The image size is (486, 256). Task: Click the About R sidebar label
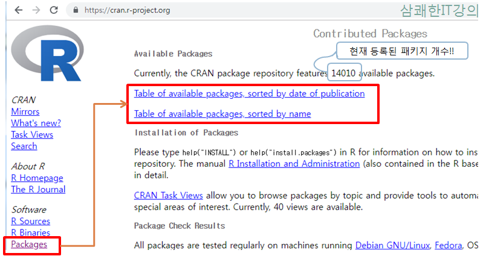28,166
